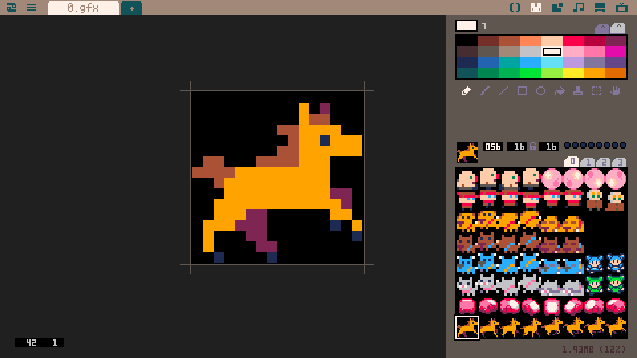
Task: Select the circle tool
Action: 541,91
